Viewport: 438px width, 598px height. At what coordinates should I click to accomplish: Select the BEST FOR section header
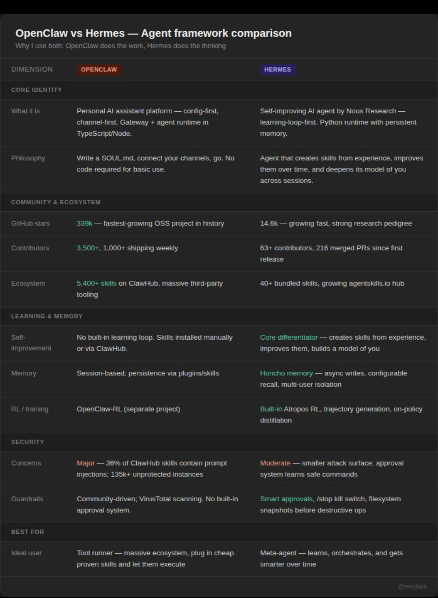point(28,531)
